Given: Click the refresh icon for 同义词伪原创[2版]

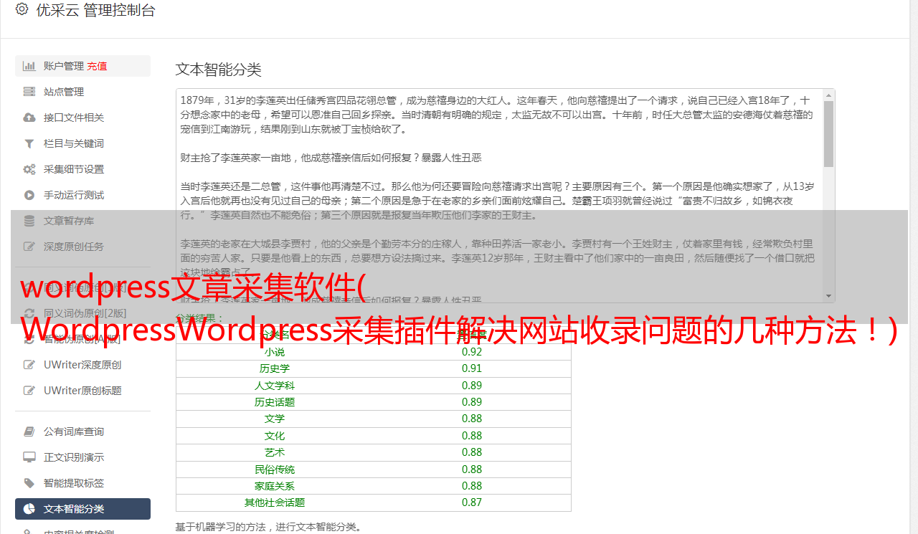Looking at the screenshot, I should 29,313.
